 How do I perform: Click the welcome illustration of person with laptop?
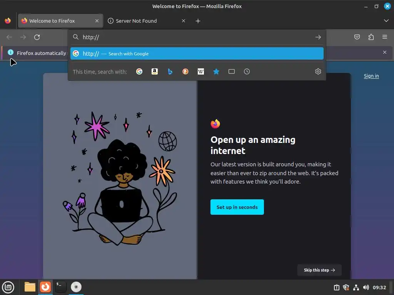coord(120,178)
